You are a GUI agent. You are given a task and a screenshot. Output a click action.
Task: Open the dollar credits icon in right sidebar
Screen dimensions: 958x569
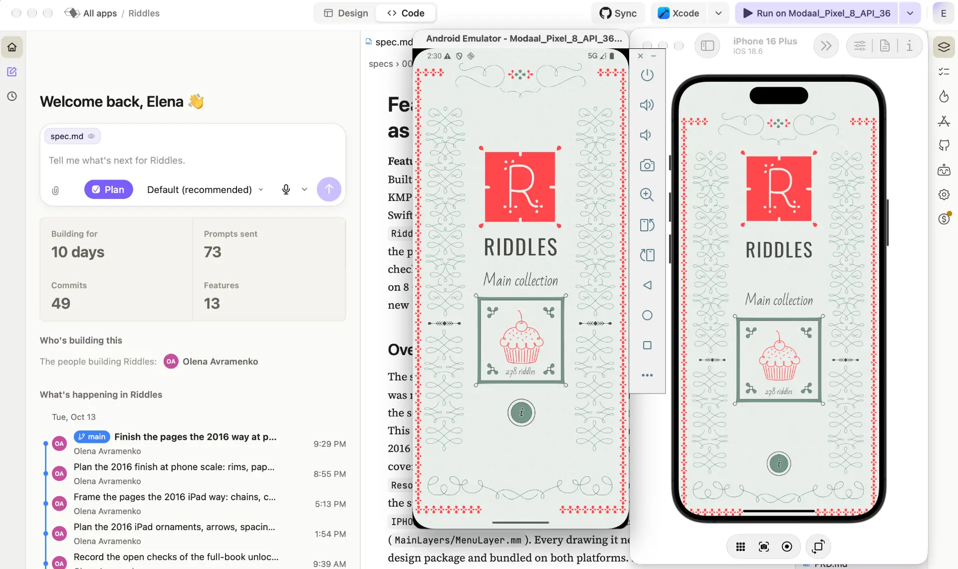click(944, 218)
